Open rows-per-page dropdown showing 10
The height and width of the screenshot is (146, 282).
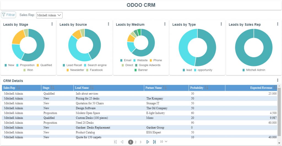164,142
